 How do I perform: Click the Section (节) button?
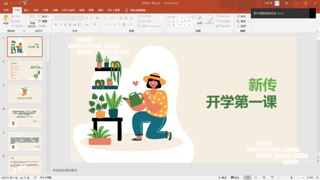coord(43,26)
